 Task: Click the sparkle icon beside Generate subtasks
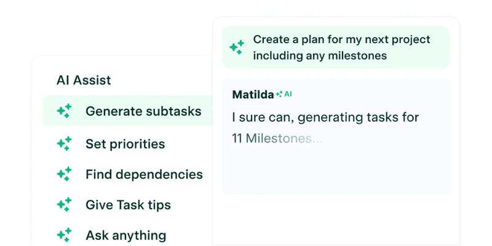(x=64, y=111)
